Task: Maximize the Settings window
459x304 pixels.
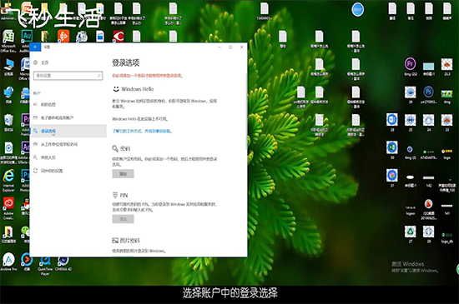Action: pyautogui.click(x=230, y=47)
